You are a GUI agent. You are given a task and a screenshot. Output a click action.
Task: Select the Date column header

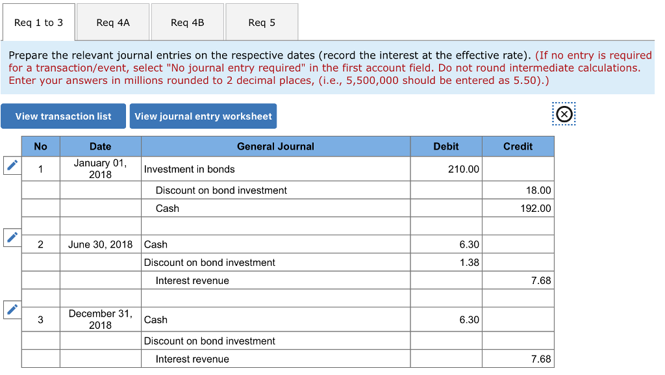point(101,146)
